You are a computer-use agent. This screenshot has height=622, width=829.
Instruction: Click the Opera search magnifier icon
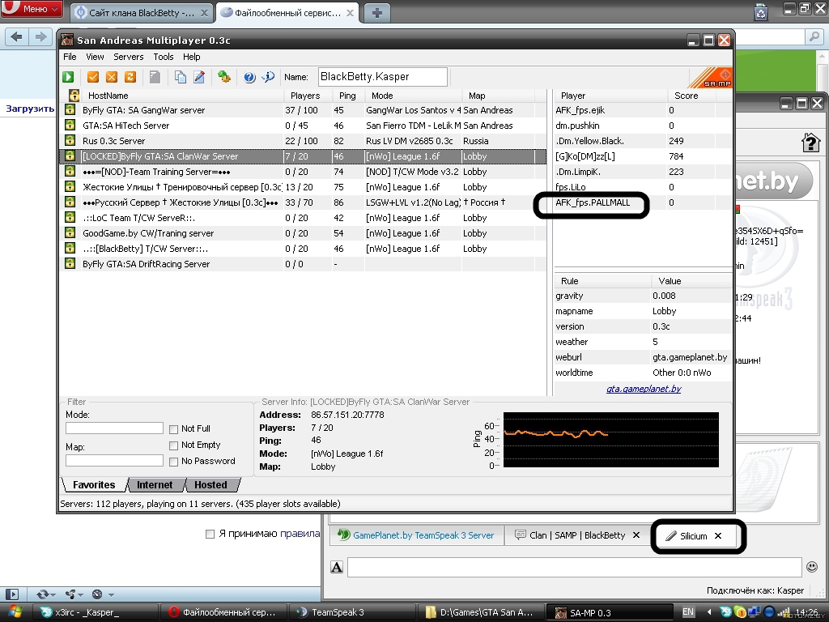coord(814,36)
